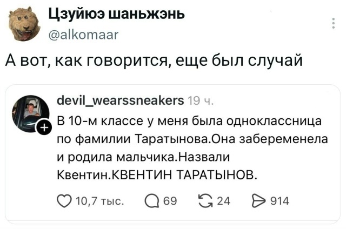The height and width of the screenshot is (229, 346).
Task: Repost using the circular arrows icon
Action: 205,201
